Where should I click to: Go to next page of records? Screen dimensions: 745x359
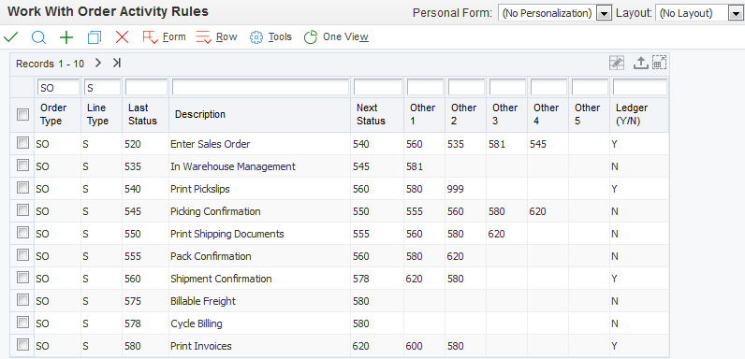pyautogui.click(x=98, y=64)
